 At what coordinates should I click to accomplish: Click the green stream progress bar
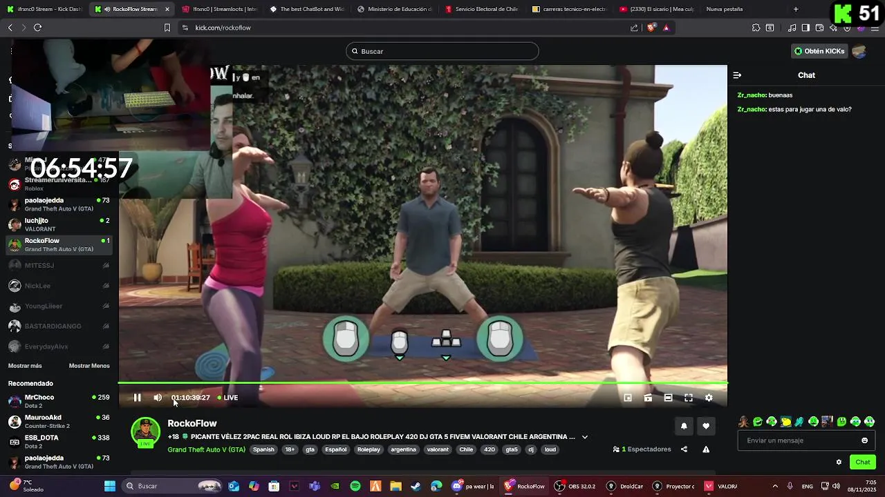pyautogui.click(x=422, y=383)
